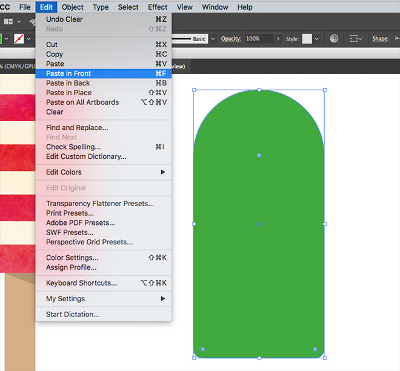Choose Copy from Edit menu
The image size is (400, 371).
coord(104,54)
